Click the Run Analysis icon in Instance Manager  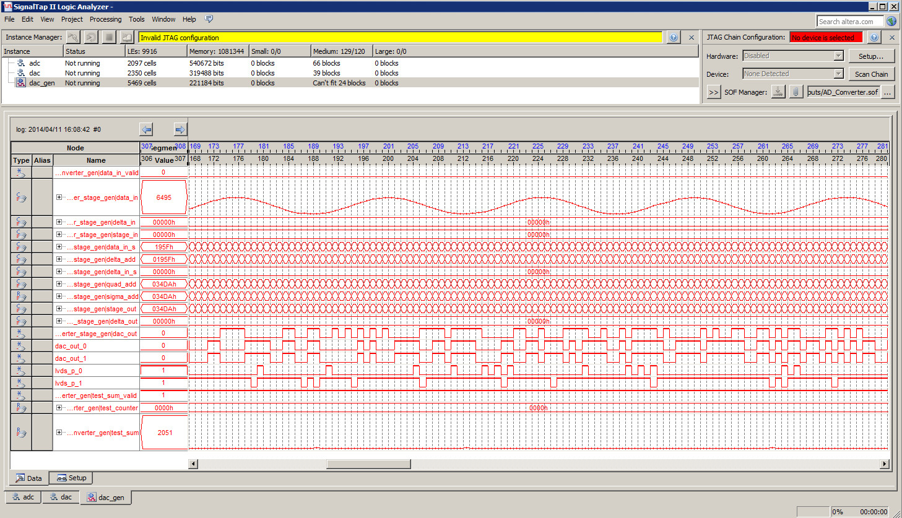tap(73, 37)
